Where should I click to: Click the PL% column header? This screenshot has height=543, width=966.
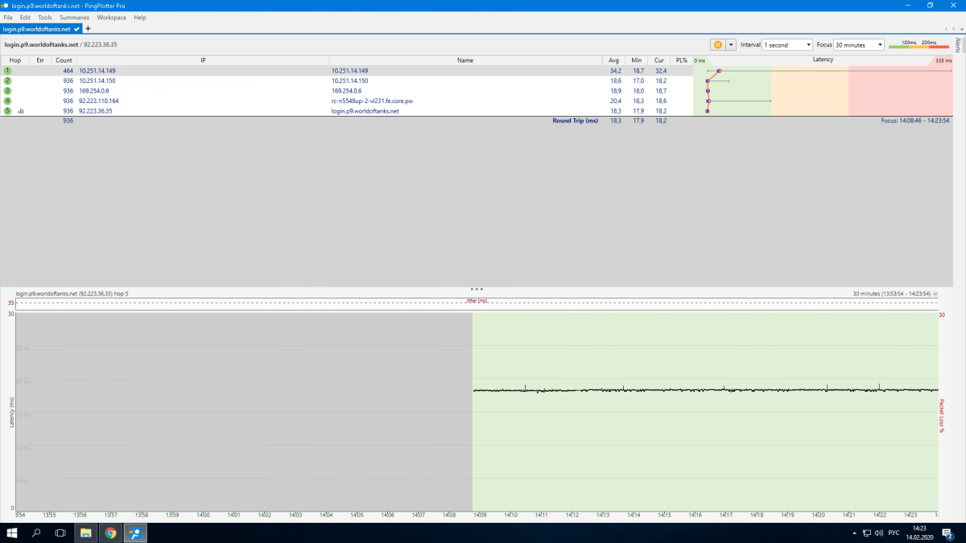coord(682,60)
